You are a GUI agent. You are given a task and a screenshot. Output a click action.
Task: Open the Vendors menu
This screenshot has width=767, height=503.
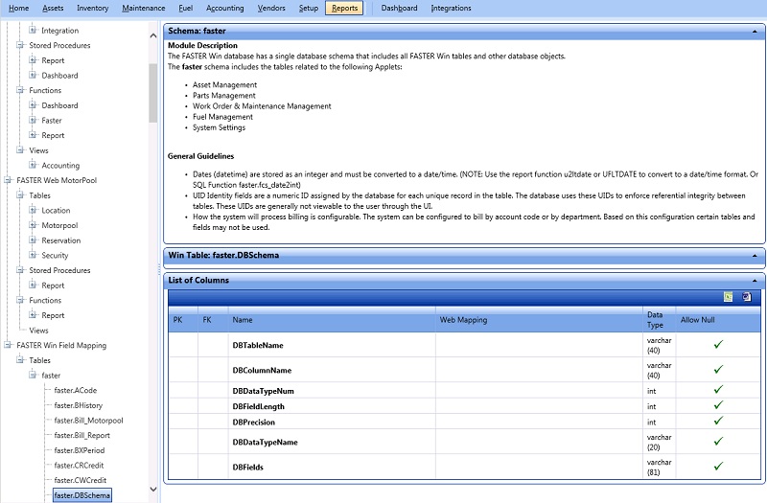[x=271, y=8]
